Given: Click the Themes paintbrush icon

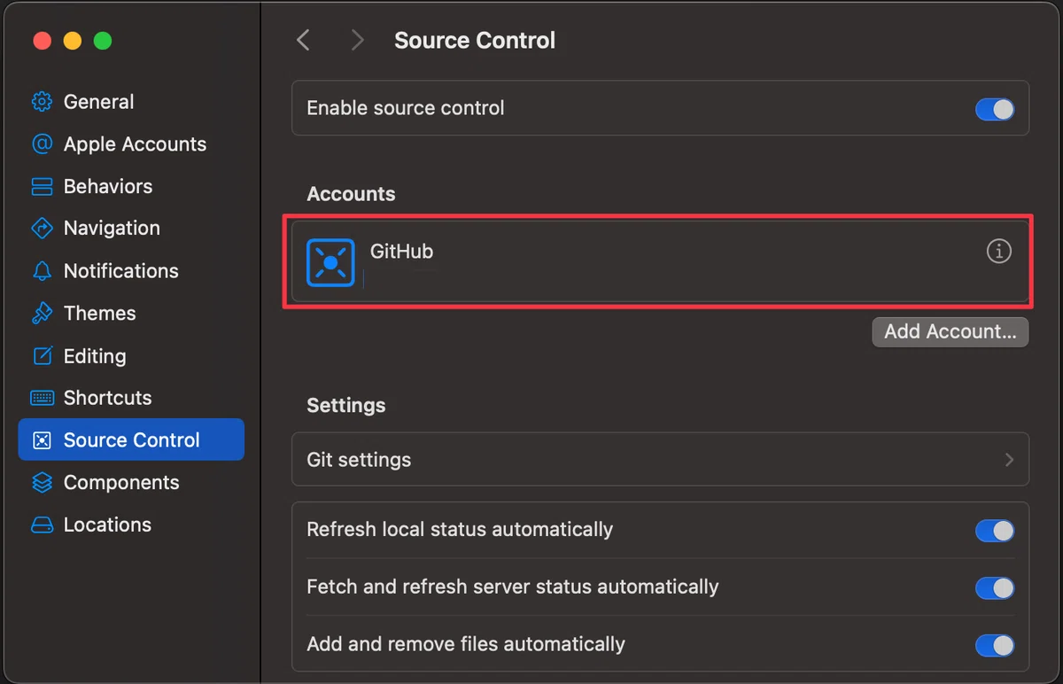Looking at the screenshot, I should (x=42, y=314).
